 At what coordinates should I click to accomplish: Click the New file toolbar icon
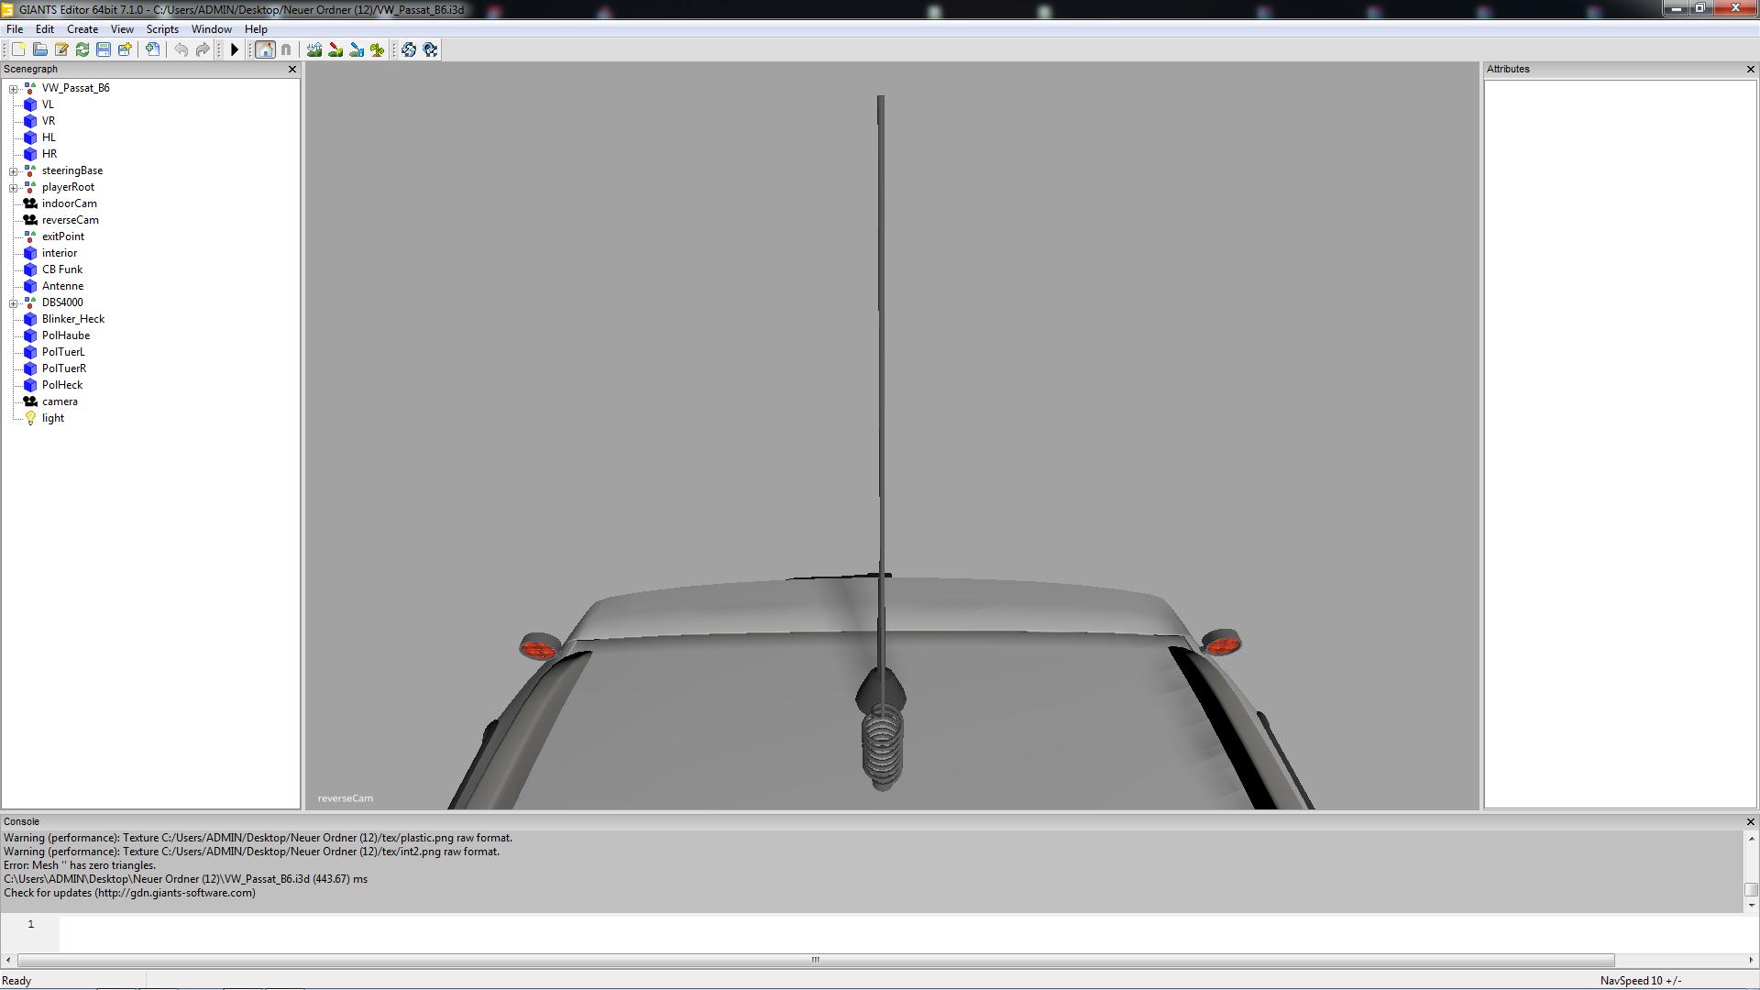click(18, 49)
